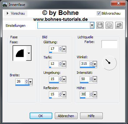128x124 pixels.
Task: Click the Lichtquelle Farbe white swatch
Action: (x=109, y=44)
